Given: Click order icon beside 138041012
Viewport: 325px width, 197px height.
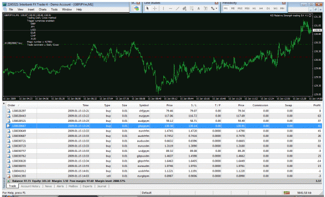Looking at the screenshot, I should point(9,171).
